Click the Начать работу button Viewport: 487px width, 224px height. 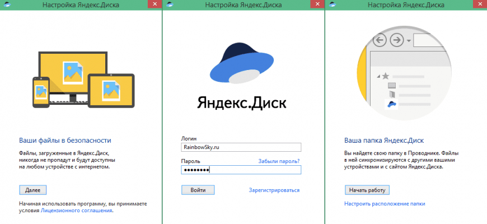coord(367,190)
